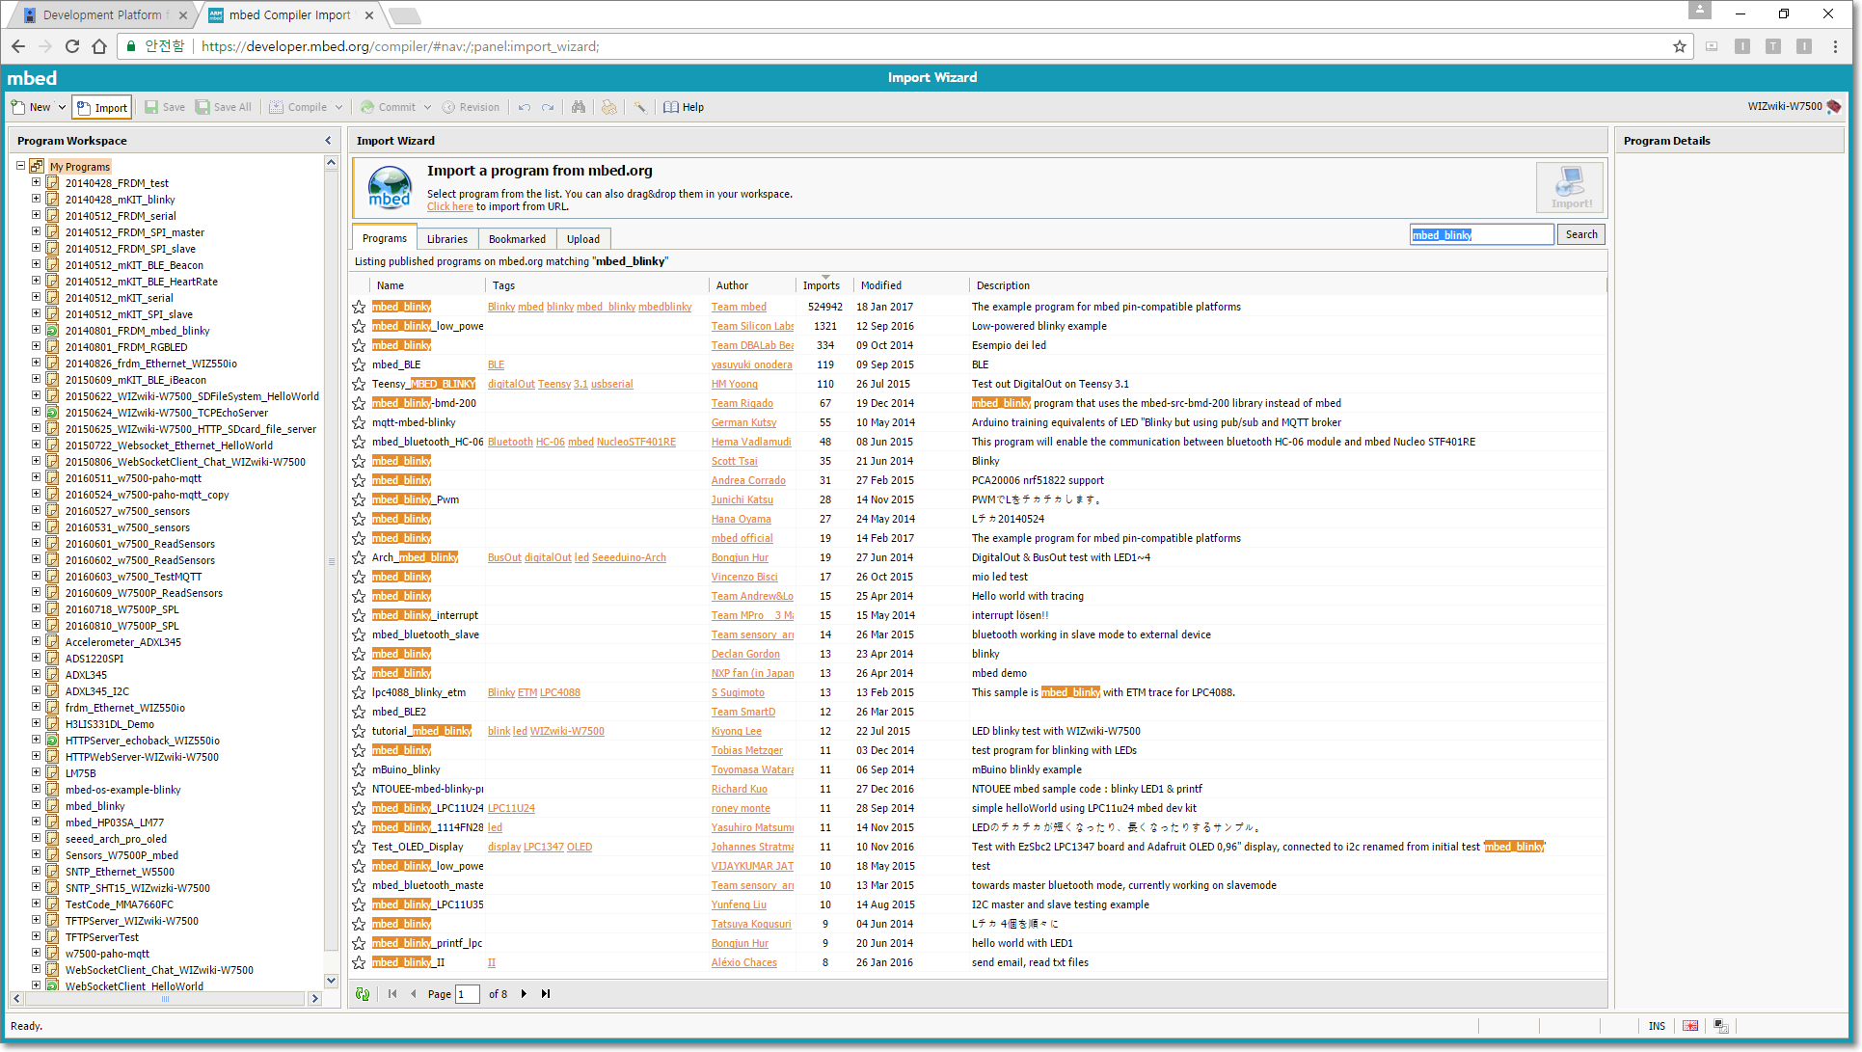Click the Search button in Import Wizard
Image resolution: width=1862 pixels, height=1052 pixels.
pyautogui.click(x=1582, y=232)
